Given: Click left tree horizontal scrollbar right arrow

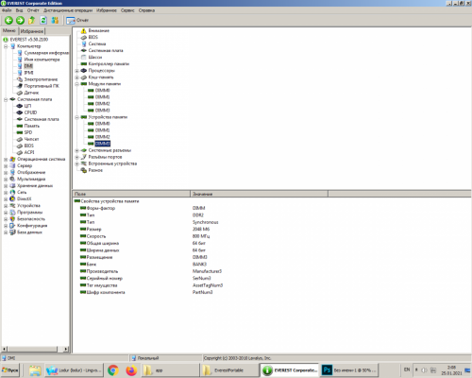Looking at the screenshot, I should [x=66, y=349].
